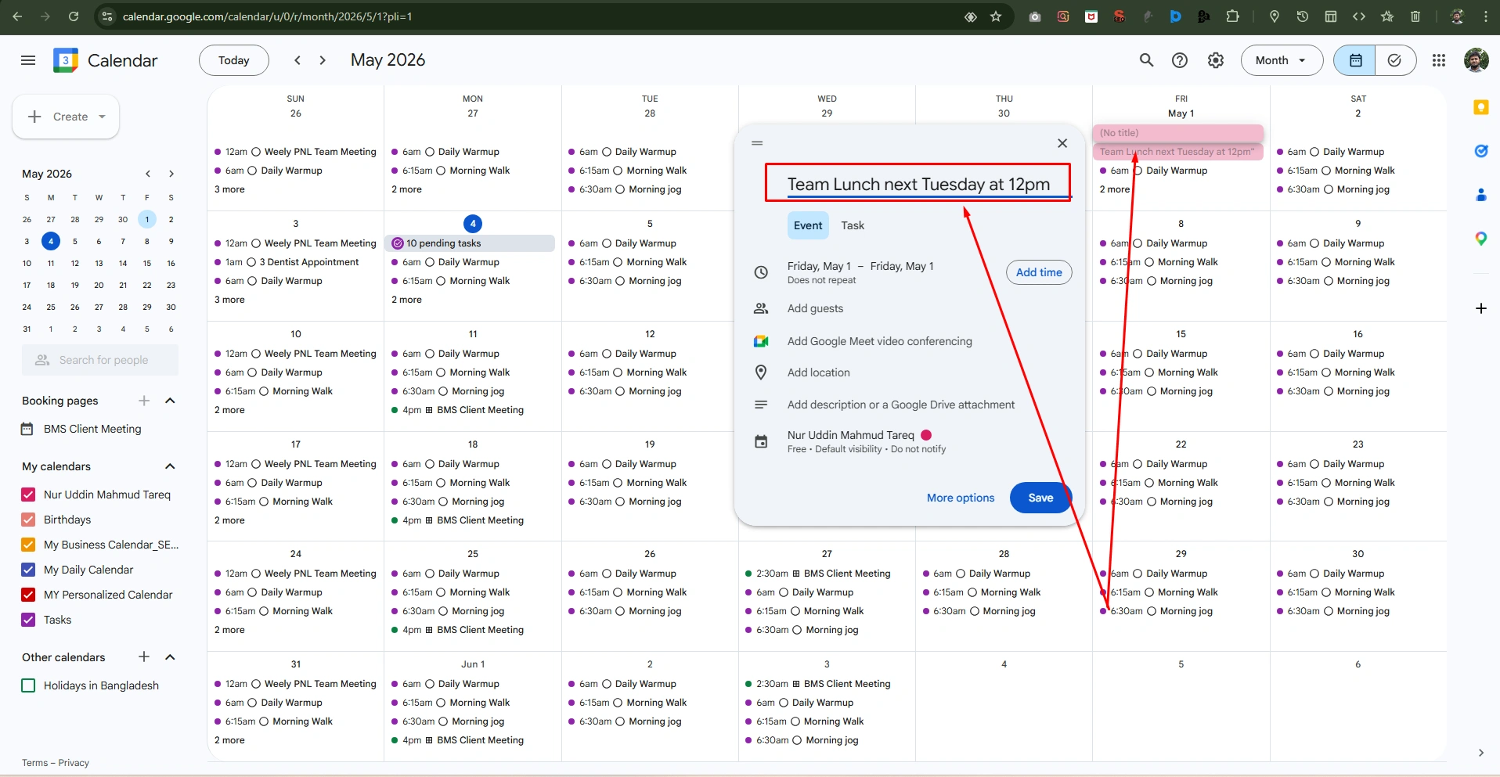1500x777 pixels.
Task: Expand 3 more events on May 3
Action: coord(229,300)
